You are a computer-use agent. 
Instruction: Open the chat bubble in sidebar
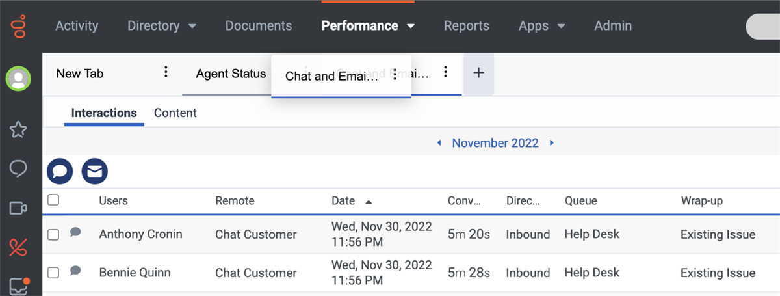point(18,169)
